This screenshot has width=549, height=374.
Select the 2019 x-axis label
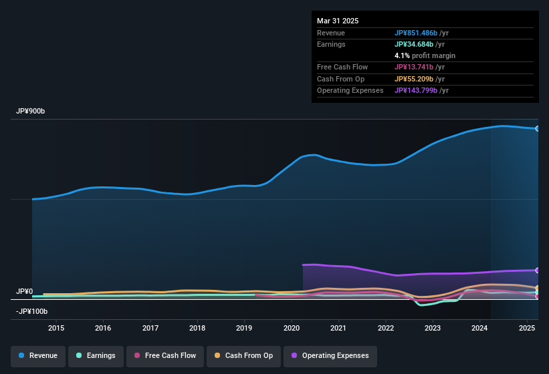click(244, 328)
